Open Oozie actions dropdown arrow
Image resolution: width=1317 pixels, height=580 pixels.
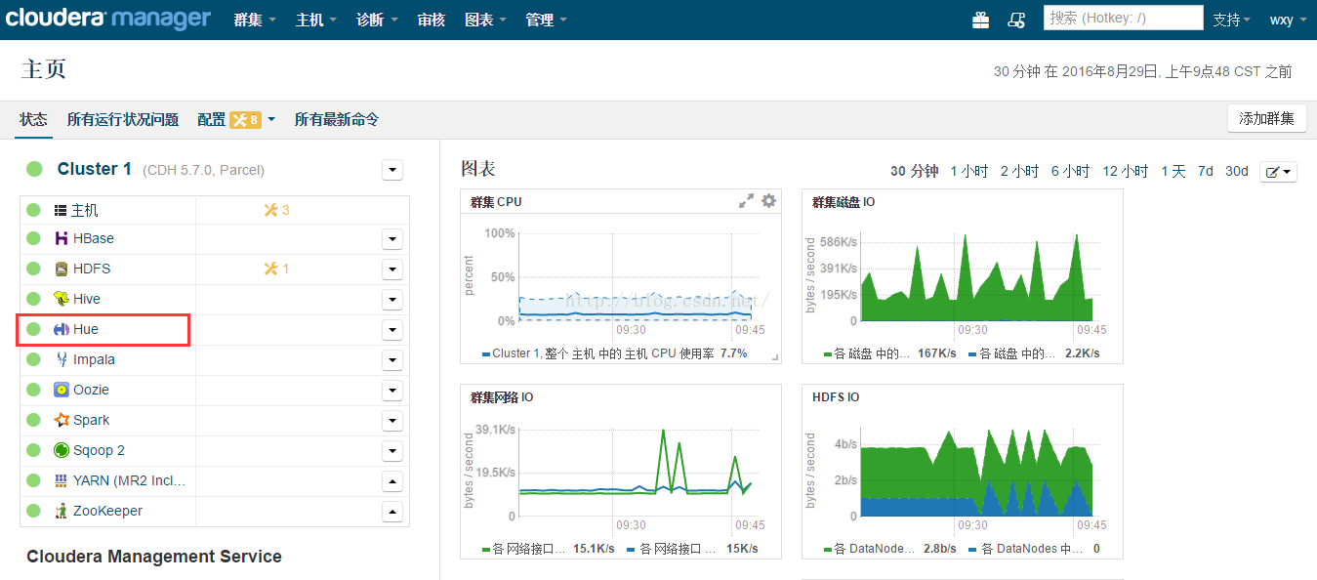tap(392, 391)
